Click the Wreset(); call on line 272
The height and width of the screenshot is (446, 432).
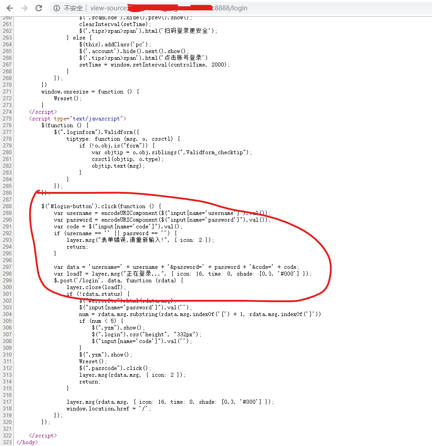(x=68, y=98)
